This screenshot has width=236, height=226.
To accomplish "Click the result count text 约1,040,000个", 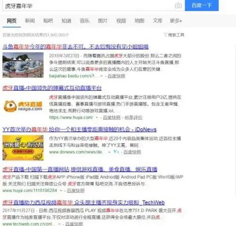I will tap(56, 35).
